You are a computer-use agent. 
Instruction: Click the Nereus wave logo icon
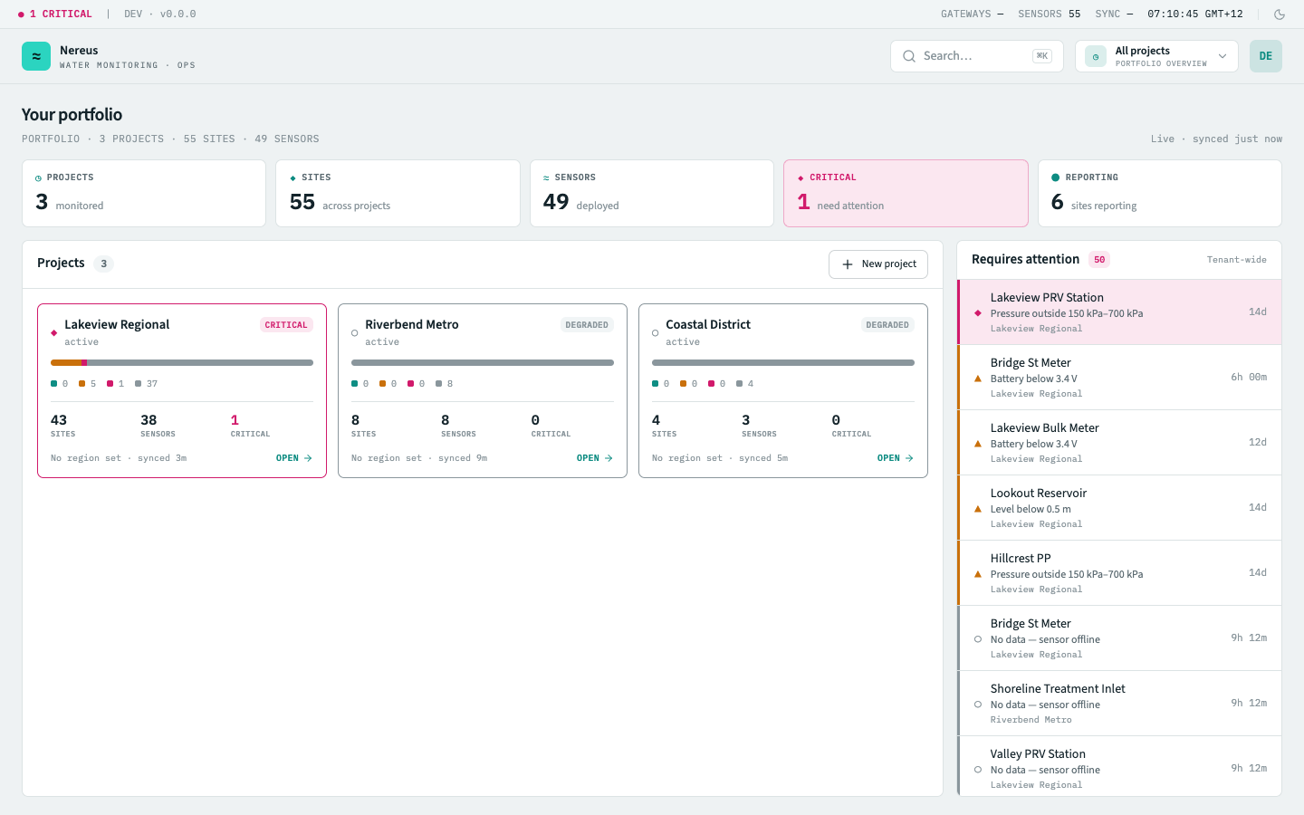pos(36,56)
